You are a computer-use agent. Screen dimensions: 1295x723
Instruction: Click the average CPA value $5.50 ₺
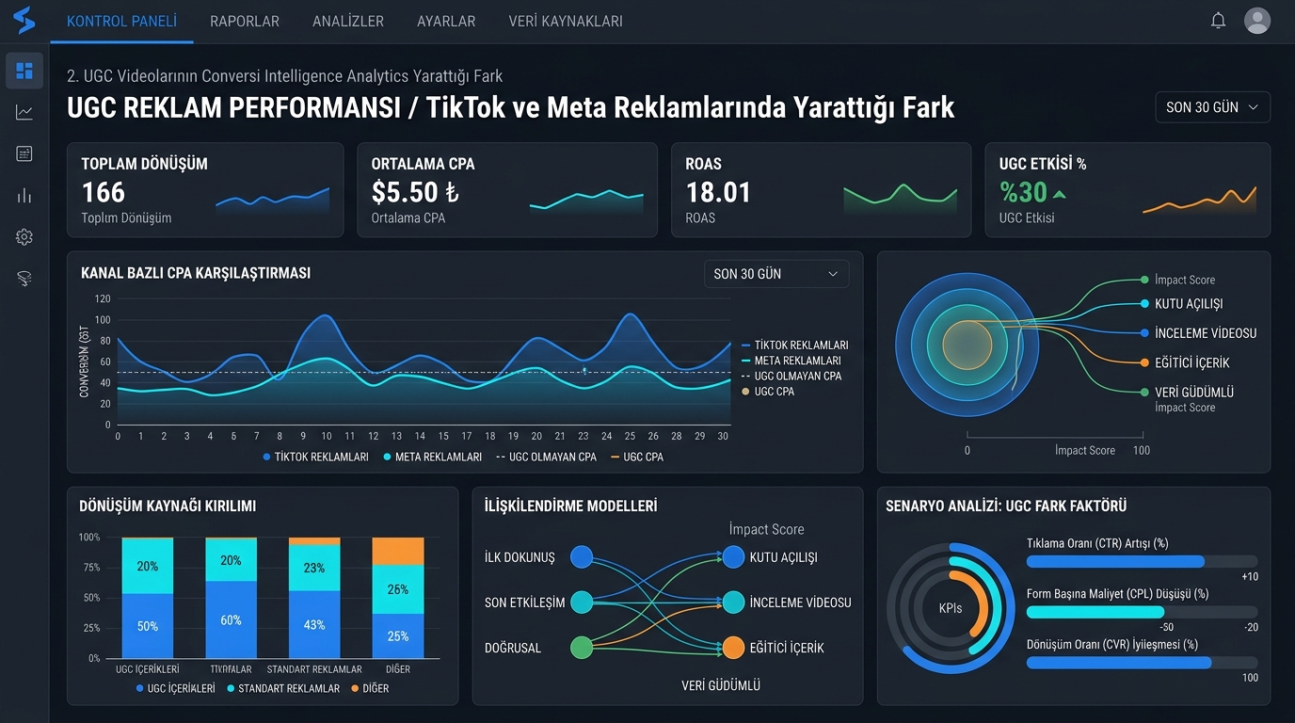[415, 192]
